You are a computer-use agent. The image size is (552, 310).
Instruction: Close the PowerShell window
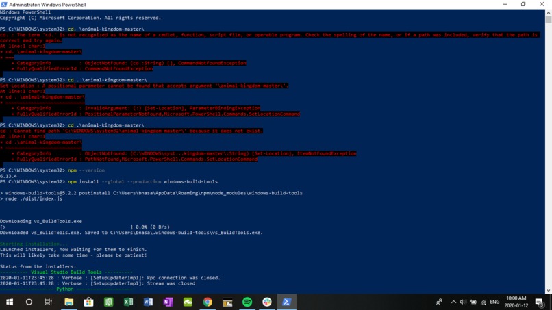point(542,4)
